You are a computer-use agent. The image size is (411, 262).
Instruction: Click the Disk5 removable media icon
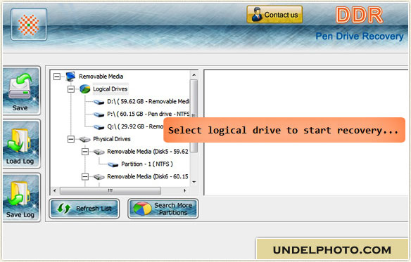click(99, 152)
